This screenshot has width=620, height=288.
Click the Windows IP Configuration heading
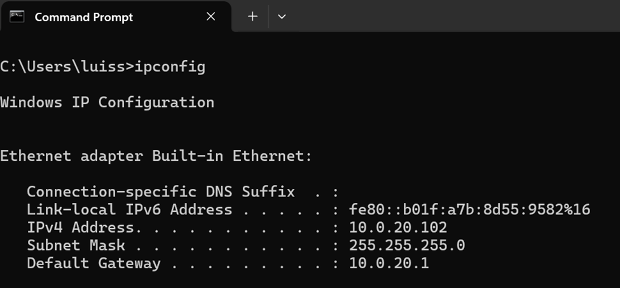pos(107,103)
